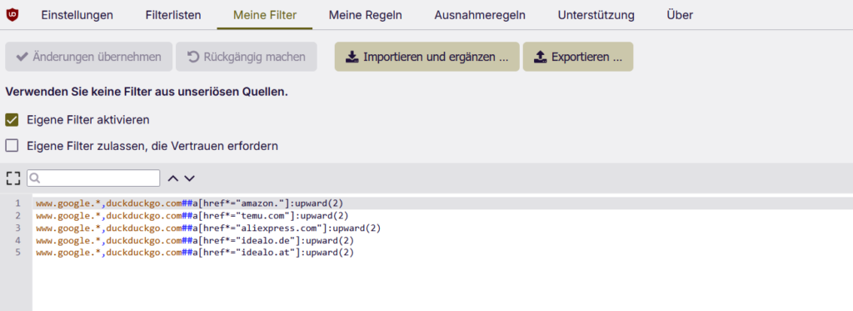
Task: Open the Ausnahmeregeln tab
Action: [480, 15]
